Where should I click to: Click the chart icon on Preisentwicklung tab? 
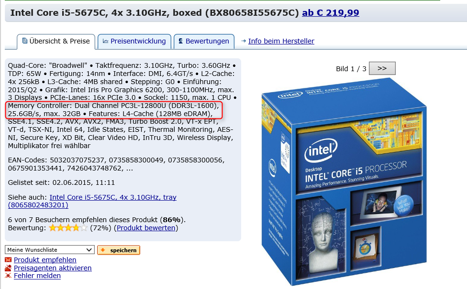(105, 41)
